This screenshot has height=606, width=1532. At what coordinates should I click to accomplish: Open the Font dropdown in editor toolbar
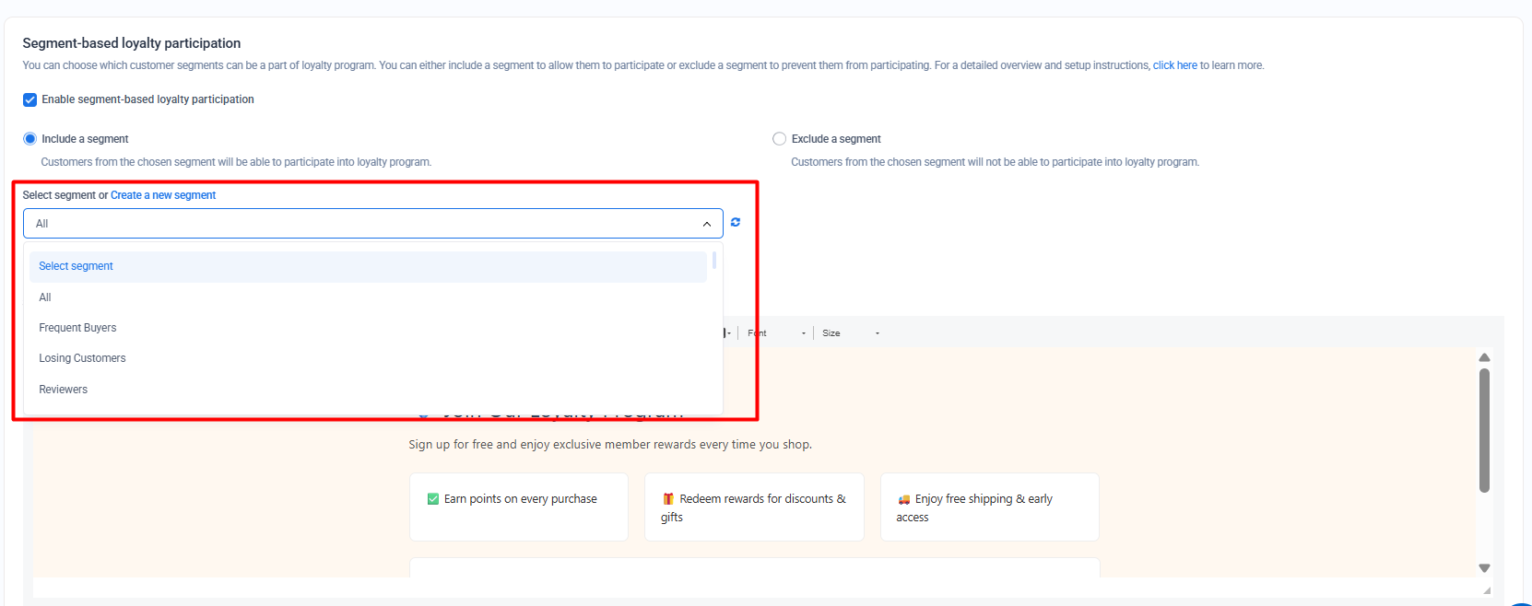776,333
